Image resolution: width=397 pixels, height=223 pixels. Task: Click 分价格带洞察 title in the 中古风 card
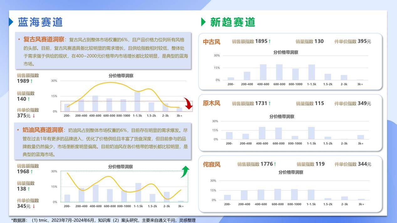[286, 53]
